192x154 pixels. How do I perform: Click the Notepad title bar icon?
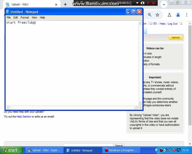tap(8, 12)
